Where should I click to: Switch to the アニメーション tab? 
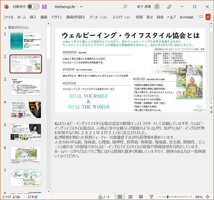pyautogui.click(x=99, y=17)
